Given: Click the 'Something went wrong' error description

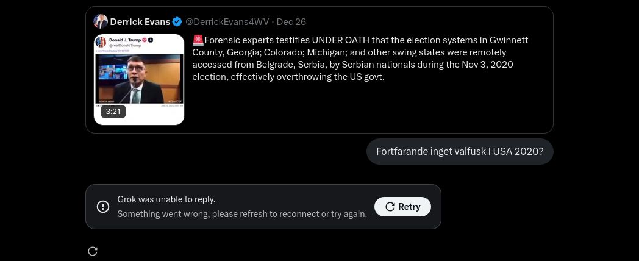Looking at the screenshot, I should [x=242, y=214].
